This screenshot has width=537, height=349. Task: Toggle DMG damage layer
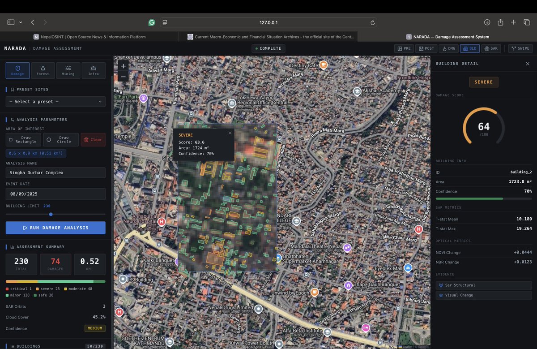point(449,48)
